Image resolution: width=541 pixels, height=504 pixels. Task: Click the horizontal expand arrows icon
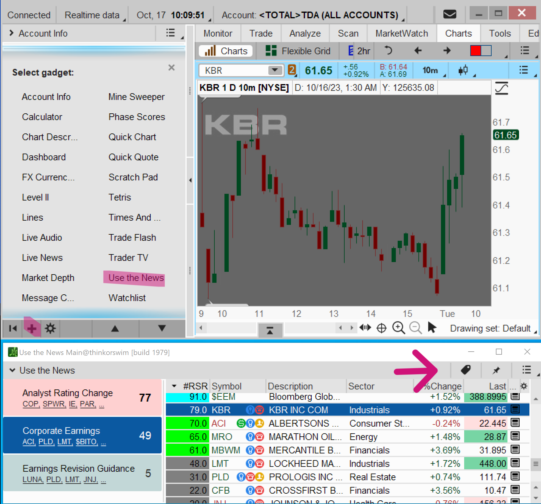(x=365, y=328)
